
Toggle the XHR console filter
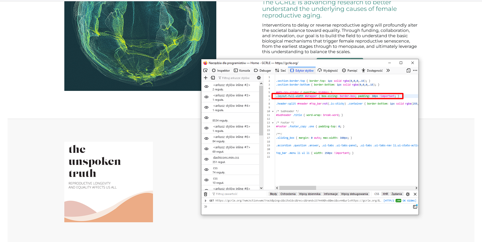click(385, 194)
